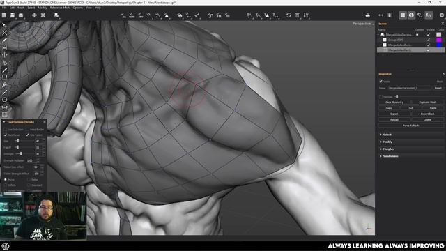Click the Export button in Inspector
The height and width of the screenshot is (251, 446).
[394, 114]
